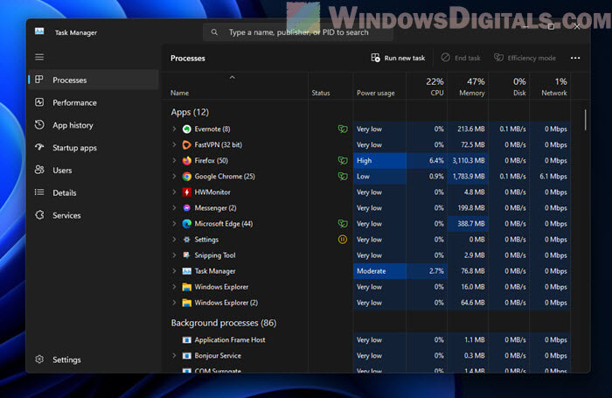Click the suspended pause icon on Settings row
Screen dimensions: 612x398
pos(343,240)
